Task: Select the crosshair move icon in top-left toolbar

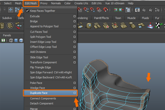Action: pos(11,10)
